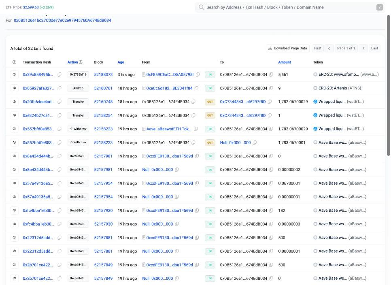Image resolution: width=391 pixels, height=285 pixels.
Task: Click token icon for ERC-20: Artenis
Action: tap(315, 88)
